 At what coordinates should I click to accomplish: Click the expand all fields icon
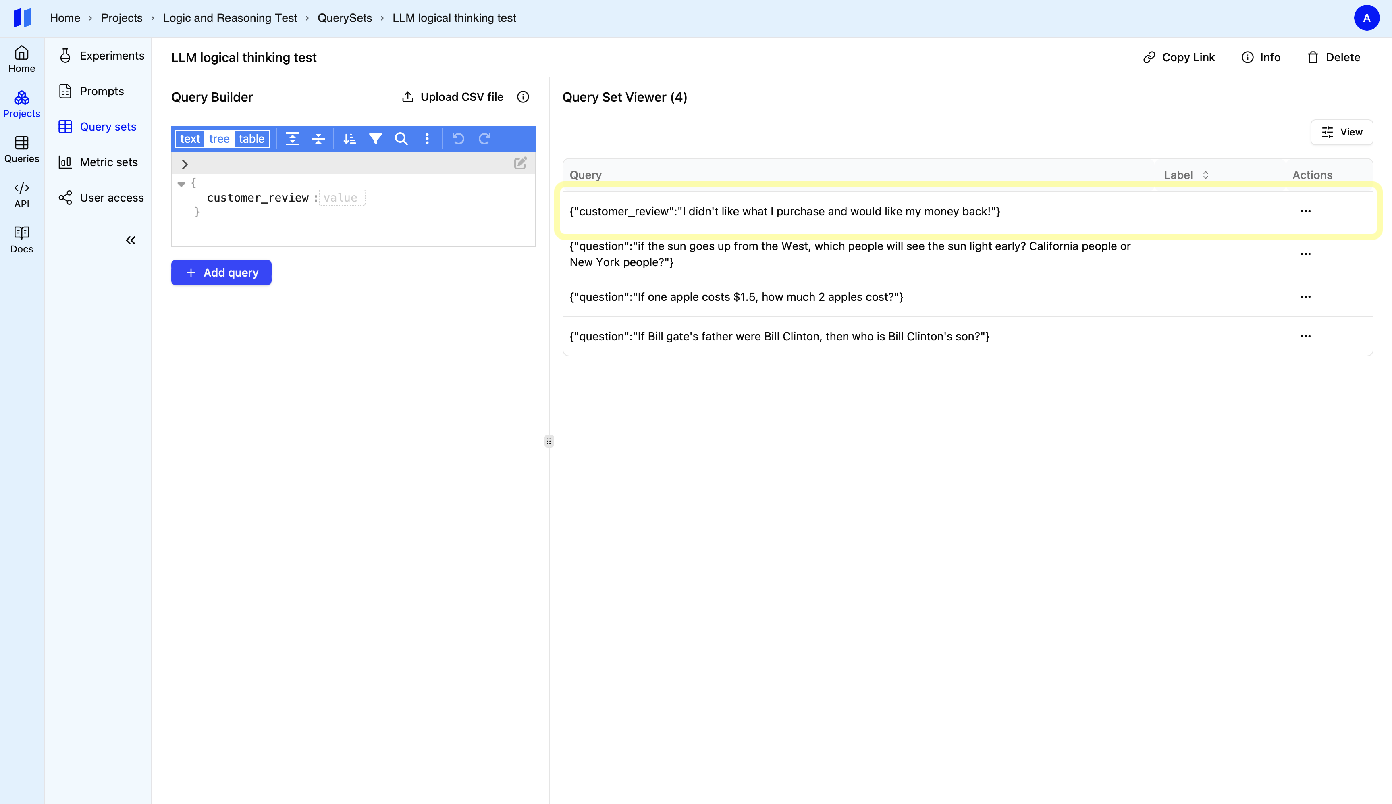(293, 139)
